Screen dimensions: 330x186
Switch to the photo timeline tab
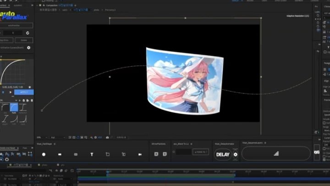pos(44,164)
